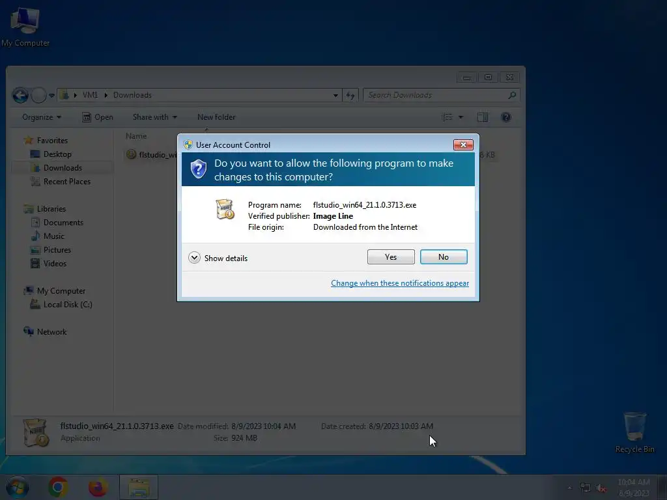
Task: Open Music library
Action: (53, 236)
